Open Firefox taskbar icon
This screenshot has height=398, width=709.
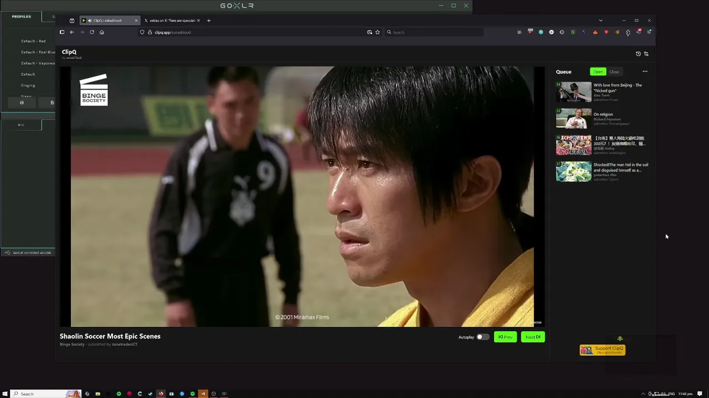click(x=161, y=394)
